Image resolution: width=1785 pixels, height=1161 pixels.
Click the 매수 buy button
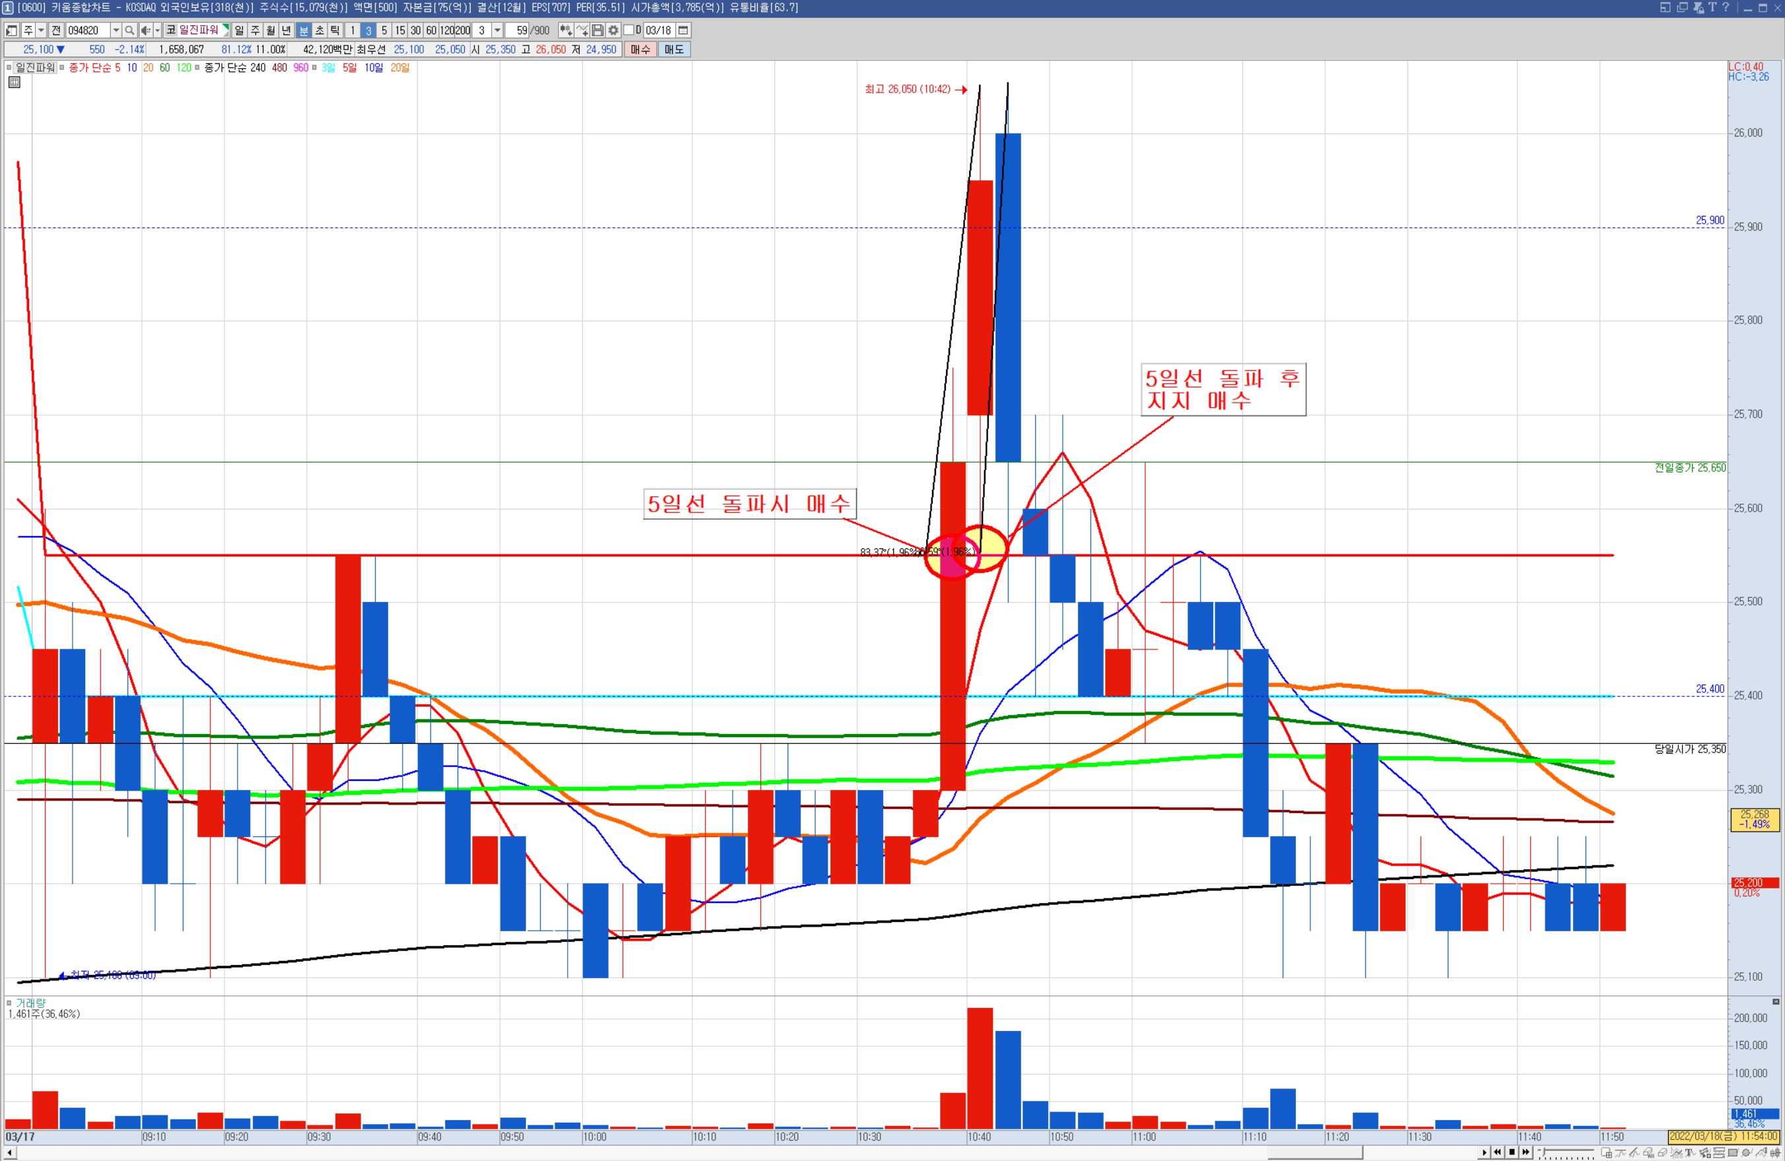pyautogui.click(x=640, y=50)
